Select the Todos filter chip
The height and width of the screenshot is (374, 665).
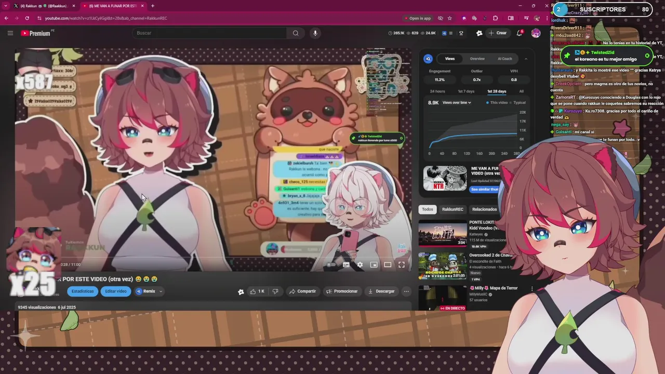(427, 209)
